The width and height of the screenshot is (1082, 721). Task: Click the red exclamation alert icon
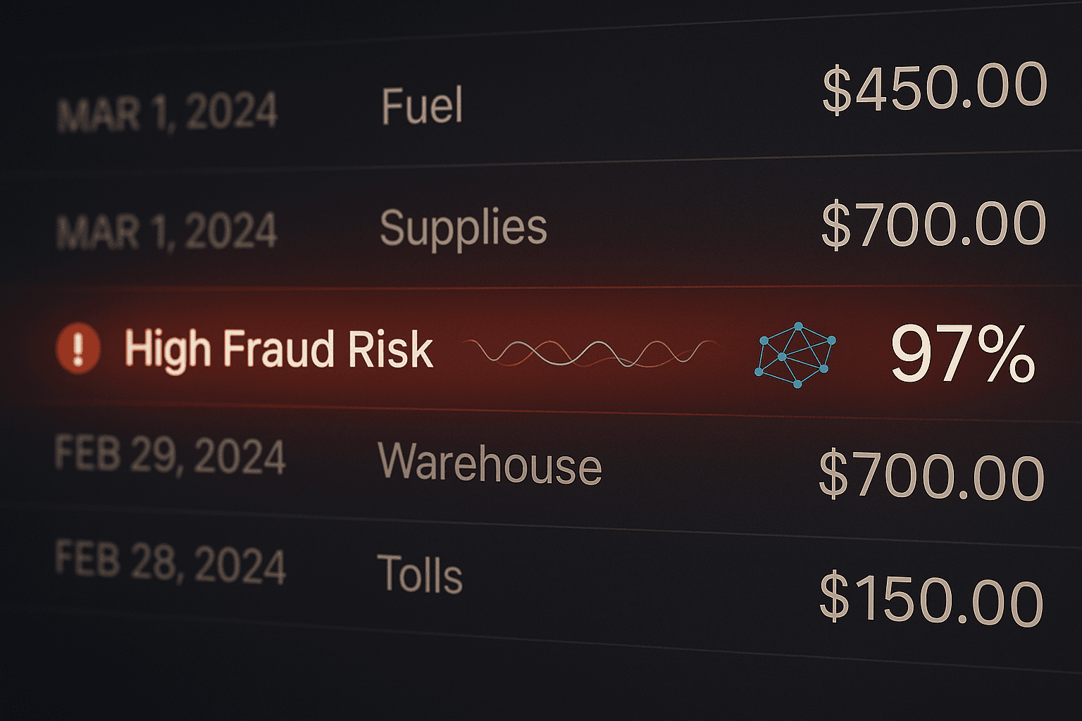pos(78,349)
